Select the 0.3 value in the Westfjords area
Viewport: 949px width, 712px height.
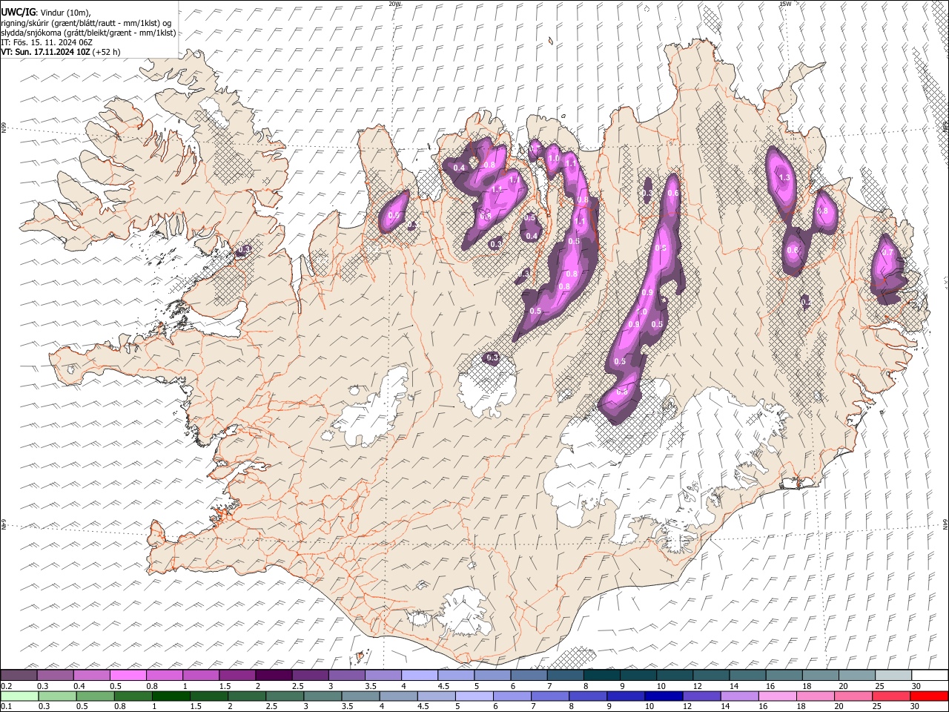[243, 250]
